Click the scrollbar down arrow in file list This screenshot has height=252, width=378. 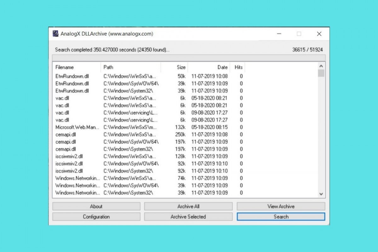[321, 194]
